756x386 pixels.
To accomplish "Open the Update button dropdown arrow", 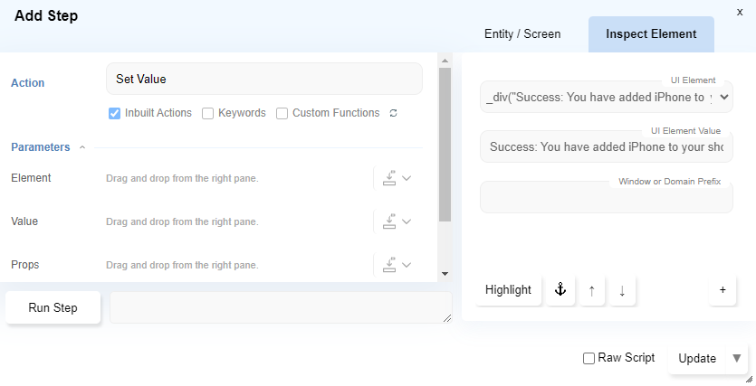I will (x=737, y=358).
